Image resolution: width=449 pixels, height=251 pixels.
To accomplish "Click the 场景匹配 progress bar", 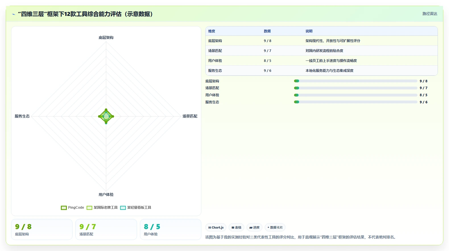I will tap(355, 88).
